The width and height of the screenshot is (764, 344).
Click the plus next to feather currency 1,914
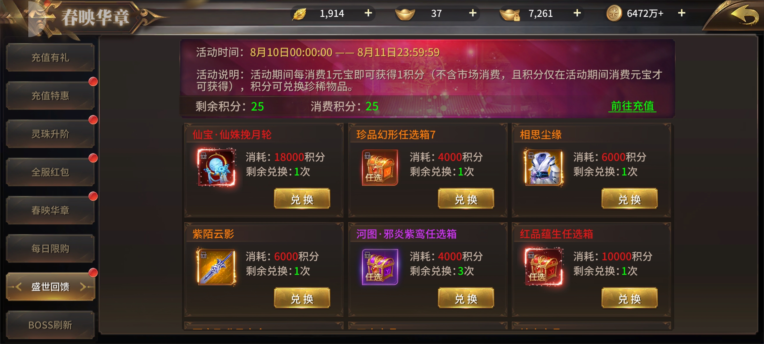[368, 13]
